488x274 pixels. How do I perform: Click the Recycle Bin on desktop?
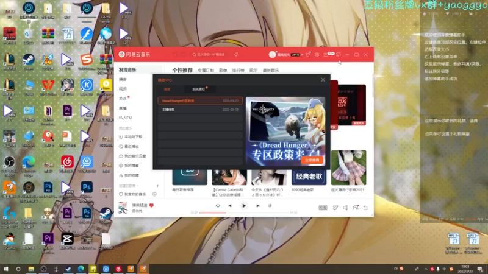29,35
